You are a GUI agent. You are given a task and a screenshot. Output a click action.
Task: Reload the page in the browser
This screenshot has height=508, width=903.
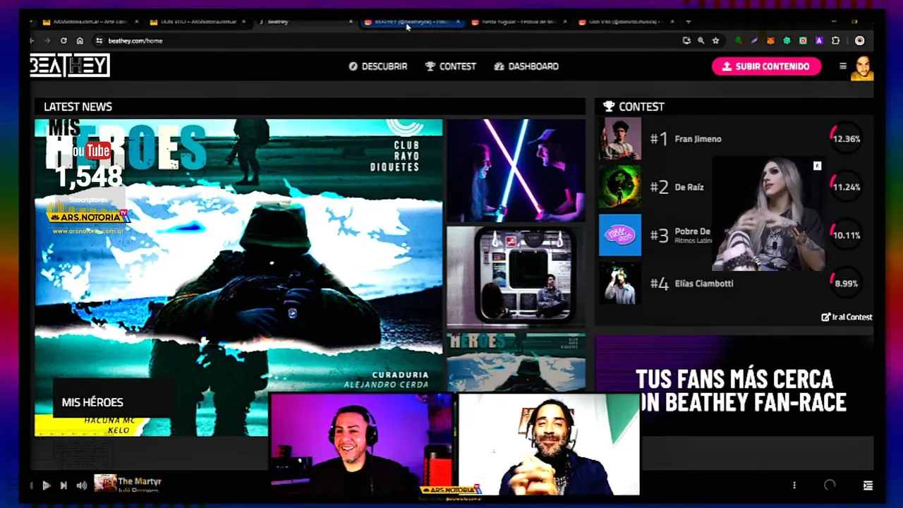pos(63,41)
